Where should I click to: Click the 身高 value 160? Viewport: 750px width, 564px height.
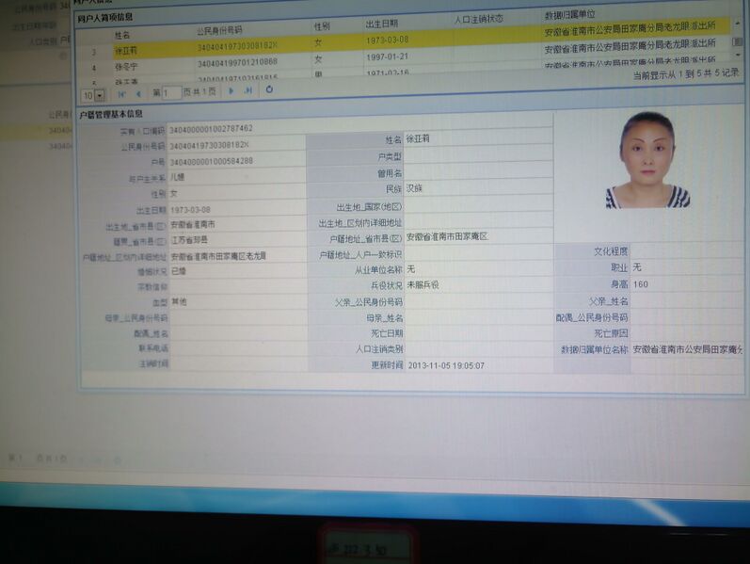641,284
